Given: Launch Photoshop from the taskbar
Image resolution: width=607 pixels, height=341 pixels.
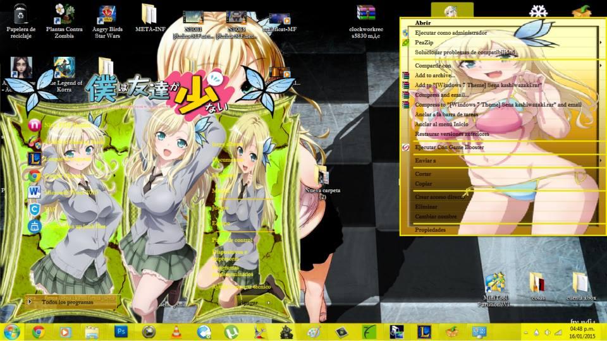Looking at the screenshot, I should pyautogui.click(x=121, y=332).
